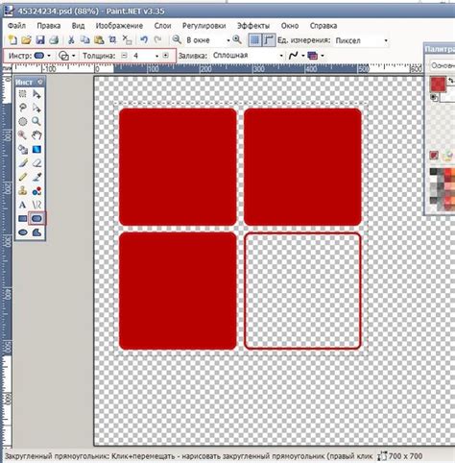Select the Ellipse tool in toolbox

(x=23, y=232)
